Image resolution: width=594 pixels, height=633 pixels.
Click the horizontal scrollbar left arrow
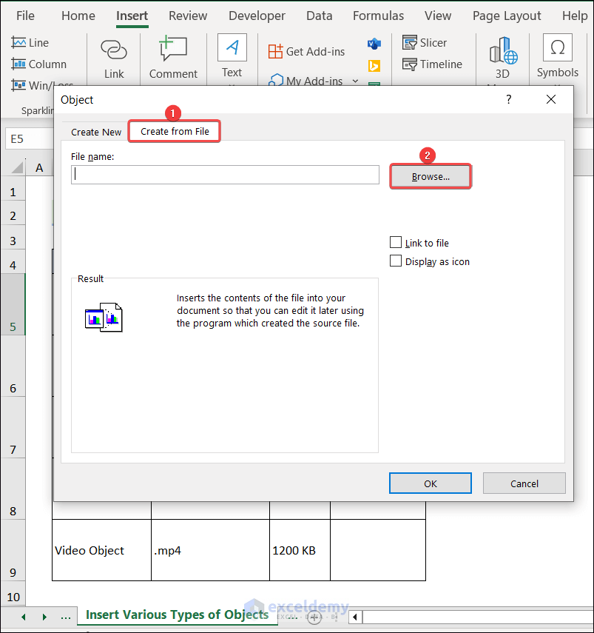coord(355,617)
